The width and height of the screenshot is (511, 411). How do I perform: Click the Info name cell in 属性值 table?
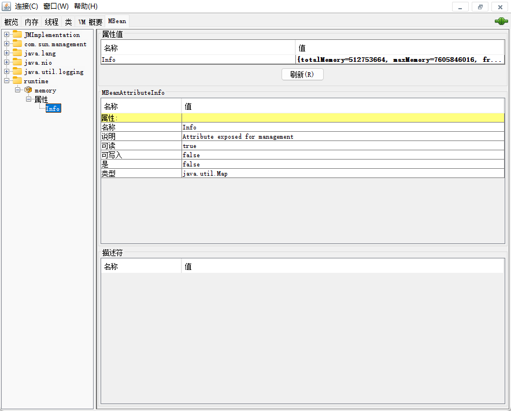[198, 60]
